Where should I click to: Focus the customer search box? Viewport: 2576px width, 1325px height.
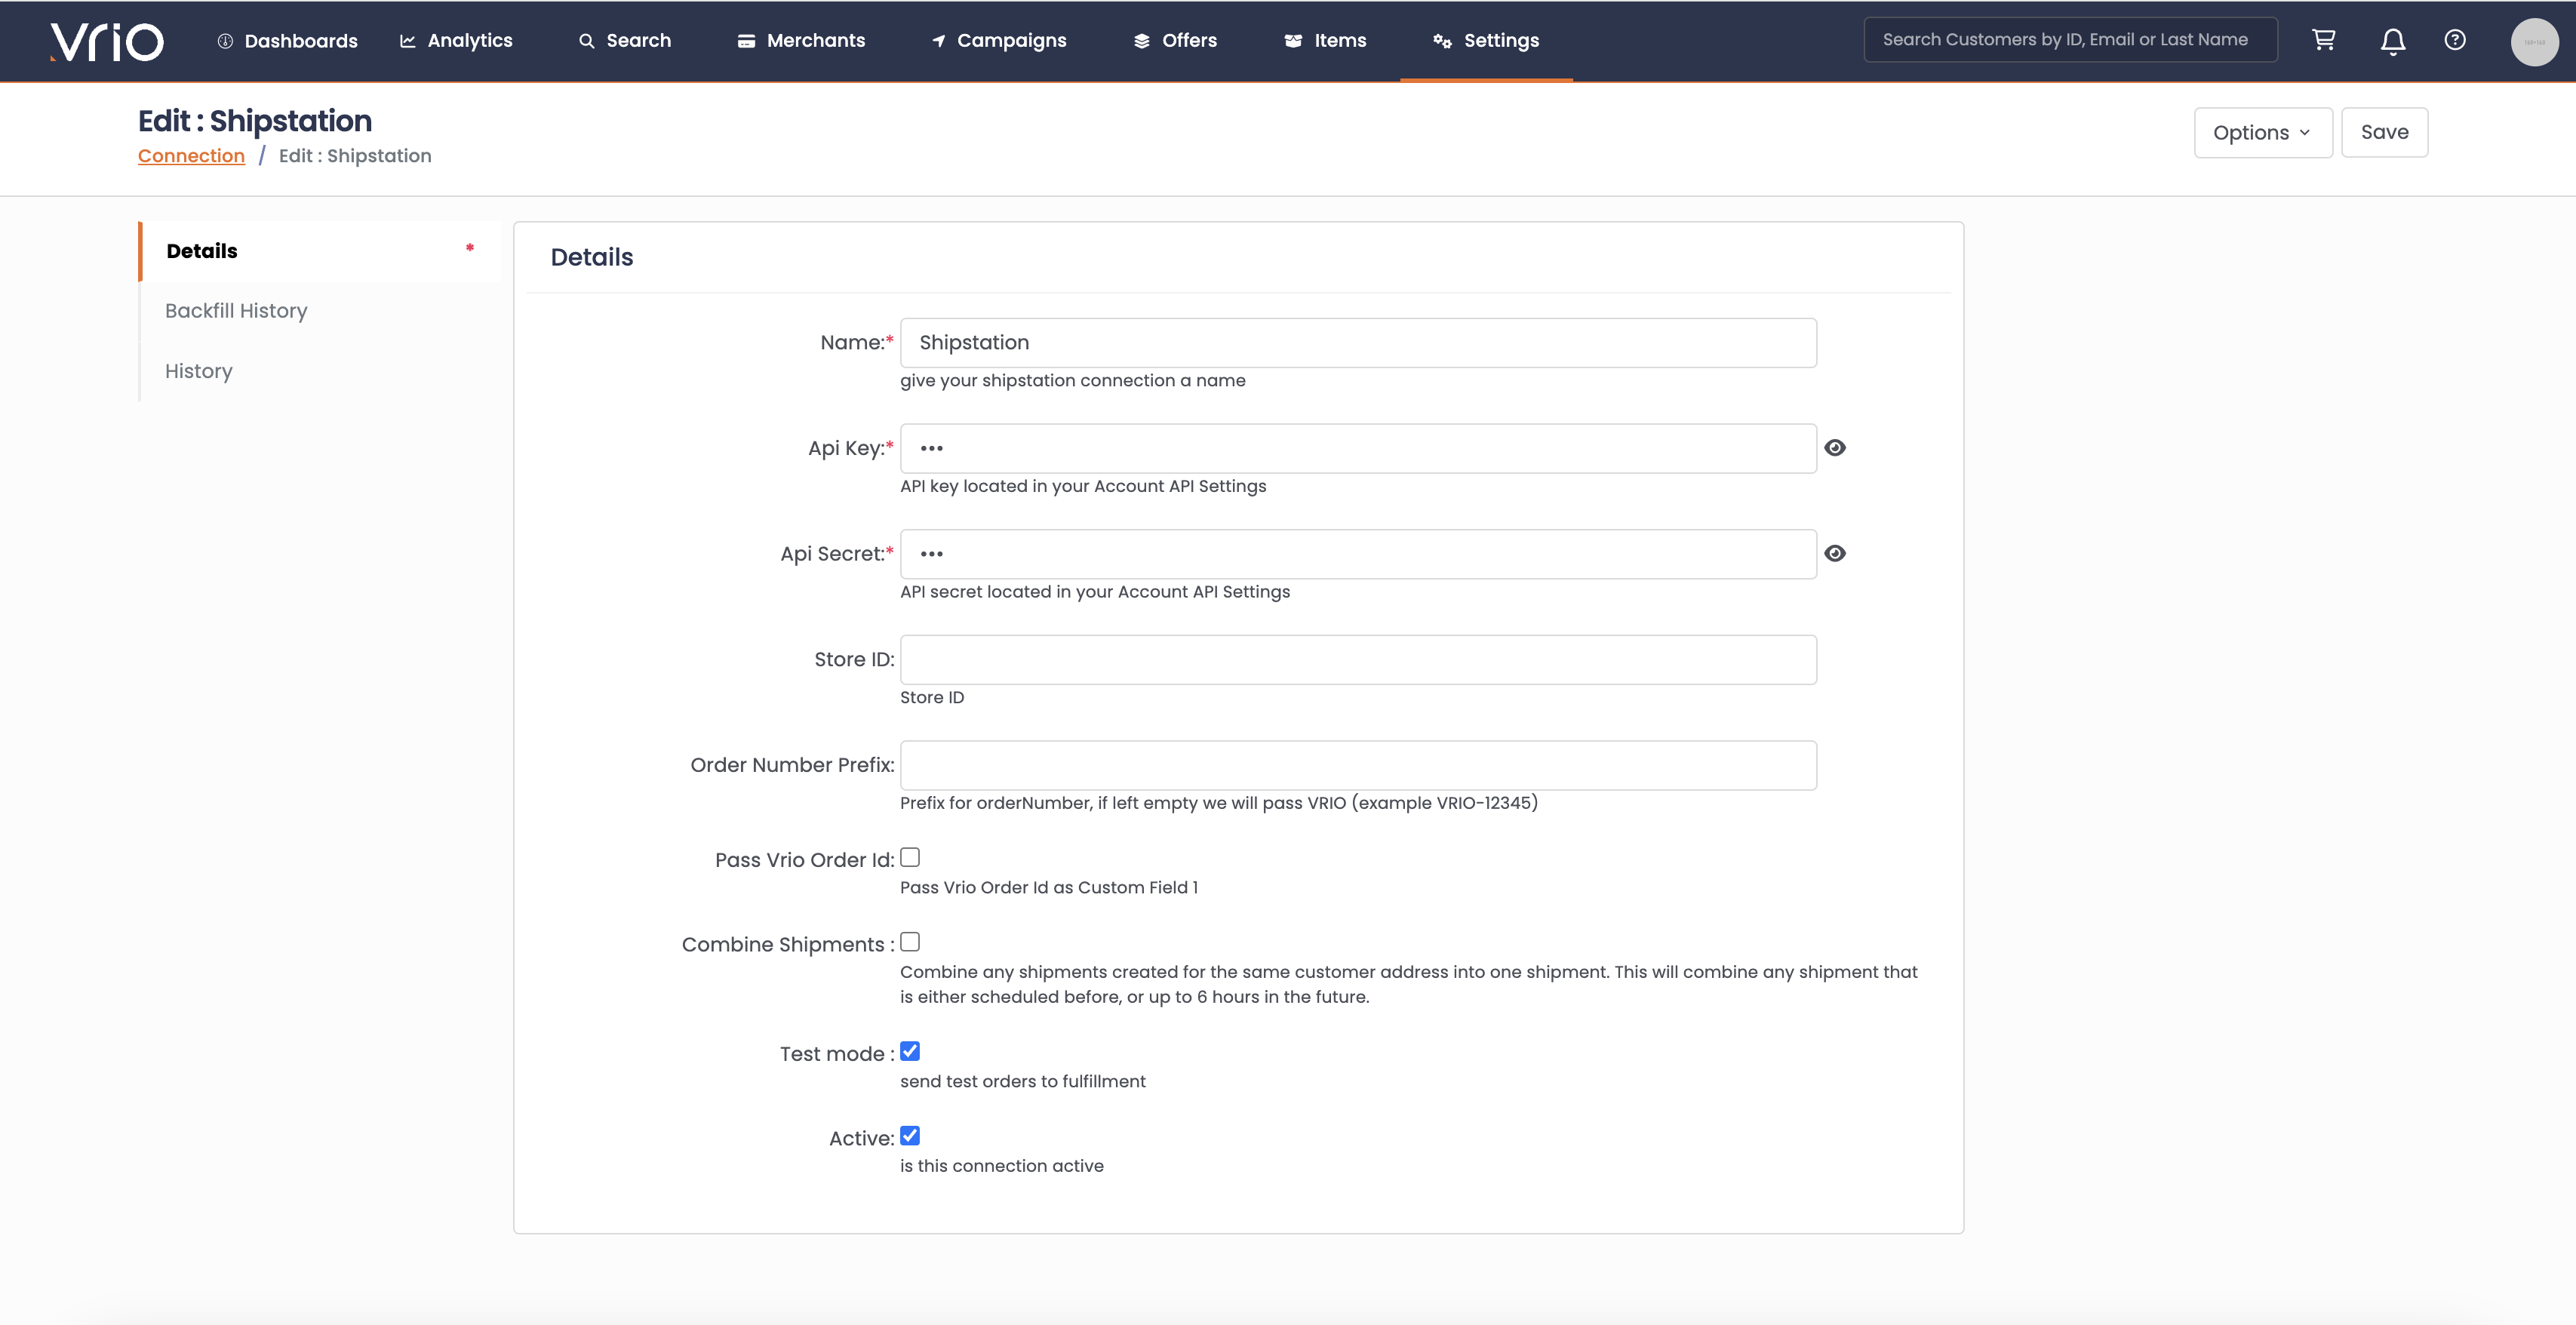(2070, 40)
